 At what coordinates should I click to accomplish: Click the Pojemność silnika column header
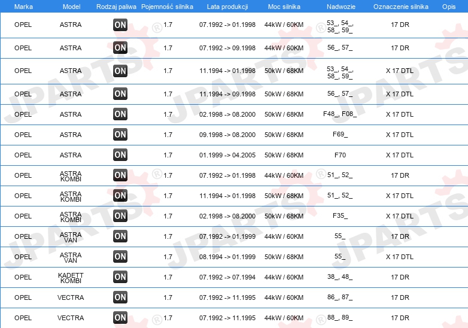coord(167,7)
